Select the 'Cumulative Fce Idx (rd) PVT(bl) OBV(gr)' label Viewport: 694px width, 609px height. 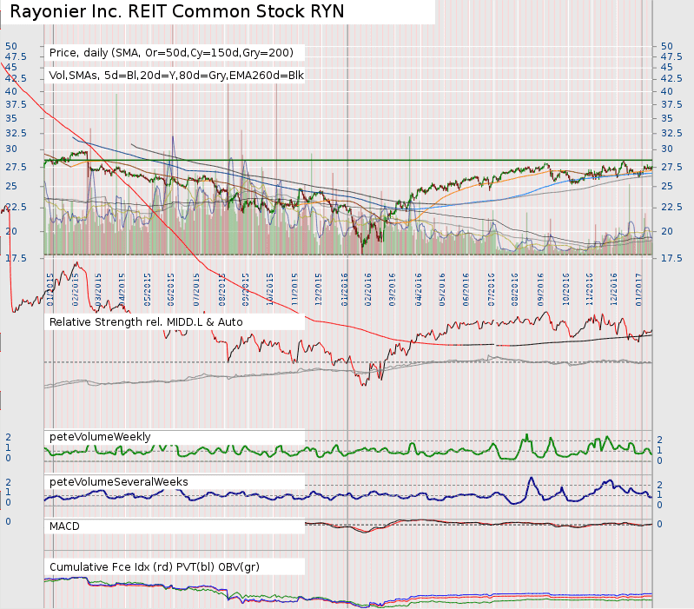point(155,567)
